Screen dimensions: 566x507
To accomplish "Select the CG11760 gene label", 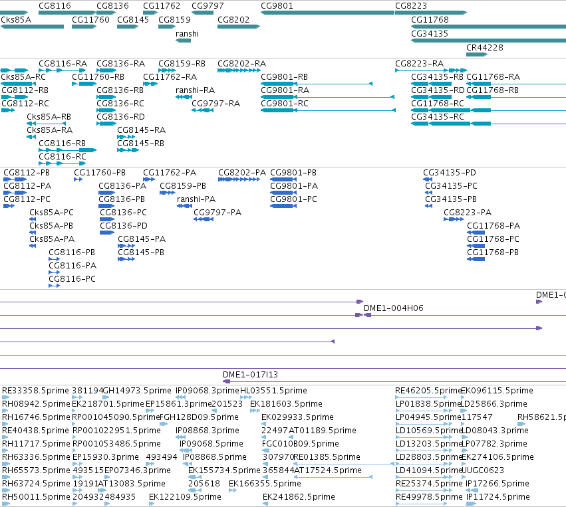I will point(90,20).
